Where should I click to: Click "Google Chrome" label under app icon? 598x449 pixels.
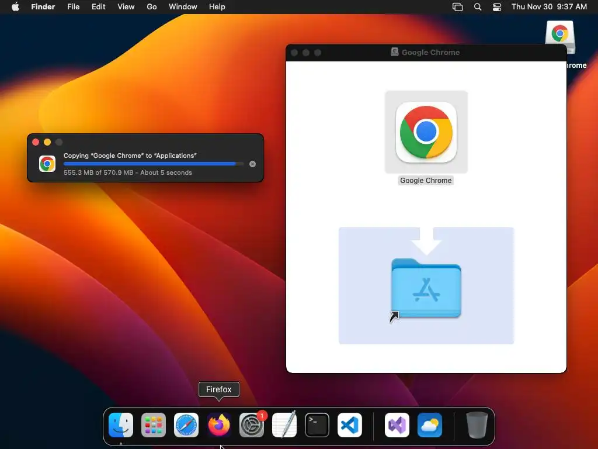426,181
